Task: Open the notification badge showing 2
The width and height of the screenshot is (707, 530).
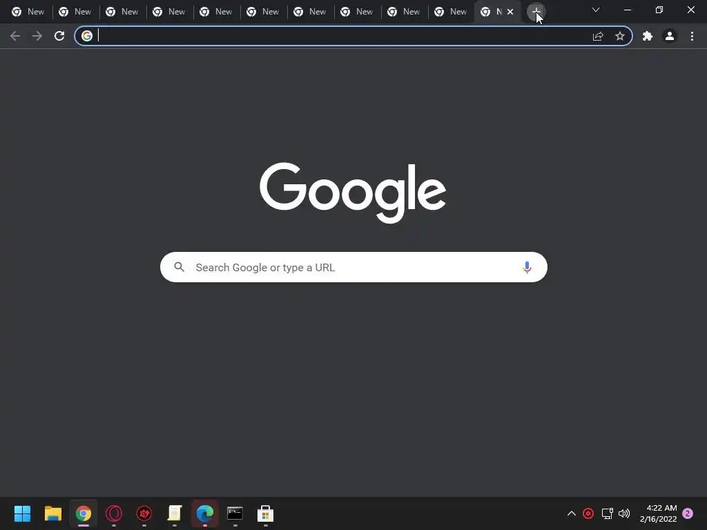Action: [688, 513]
